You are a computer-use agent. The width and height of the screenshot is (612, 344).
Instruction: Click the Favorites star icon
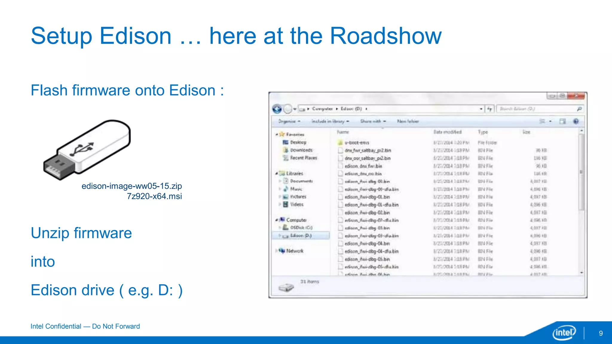coord(281,134)
